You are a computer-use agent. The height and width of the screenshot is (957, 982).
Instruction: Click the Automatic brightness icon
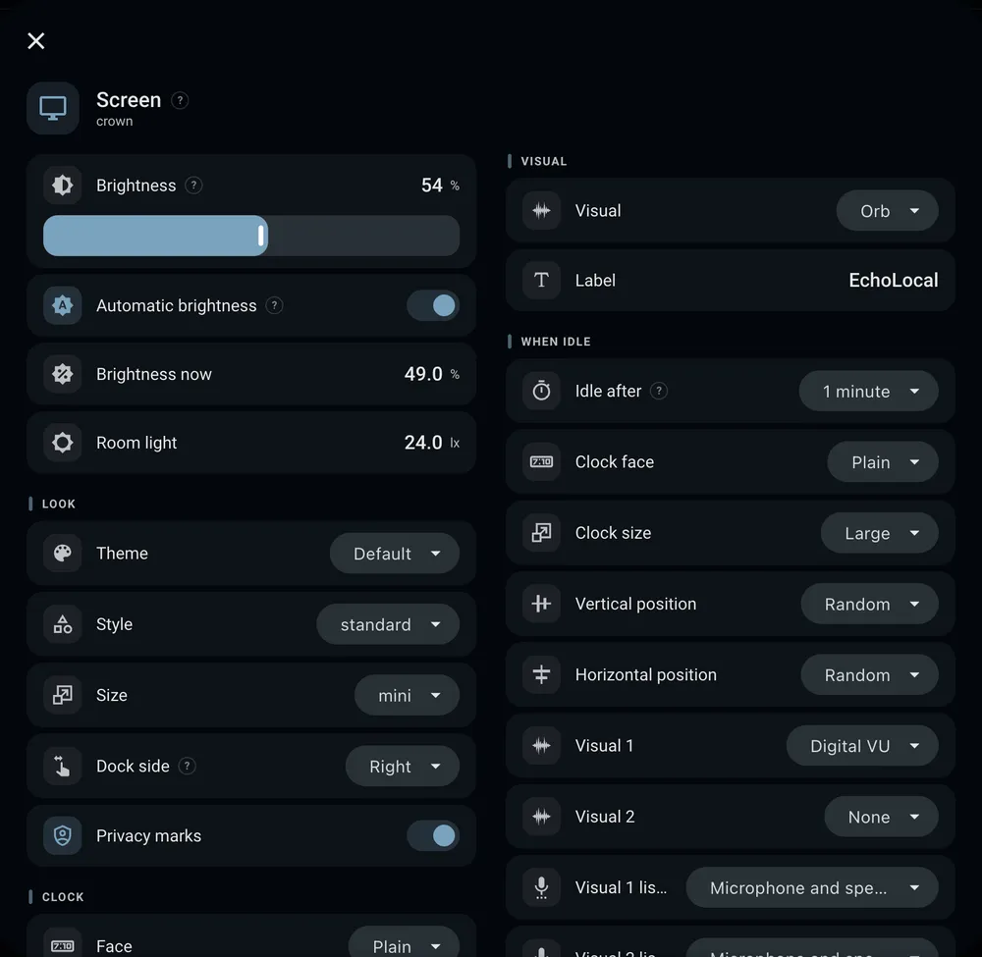click(63, 305)
